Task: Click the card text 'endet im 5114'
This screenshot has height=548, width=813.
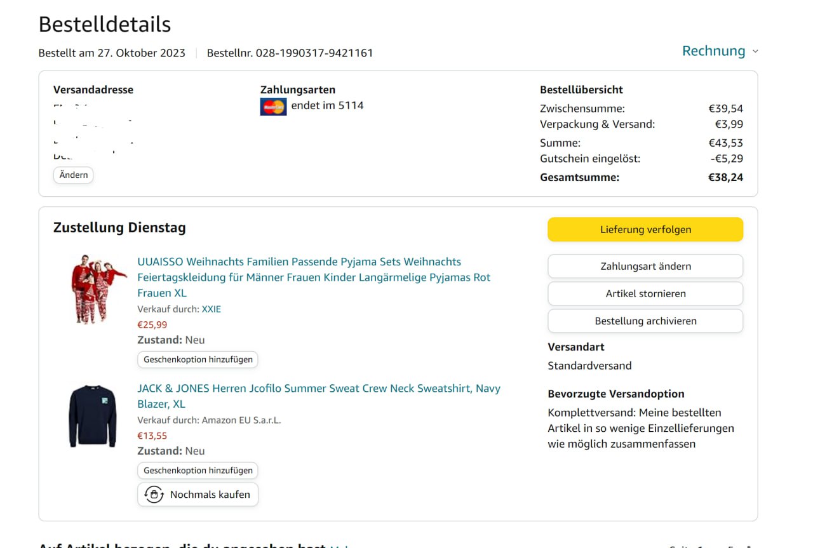Action: click(x=327, y=105)
